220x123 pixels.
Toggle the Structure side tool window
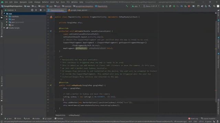(x=2, y=81)
